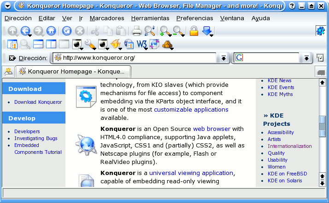Screen dimensions: 329x203
Task: Click the W3 validator icon
Action: pyautogui.click(x=141, y=45)
